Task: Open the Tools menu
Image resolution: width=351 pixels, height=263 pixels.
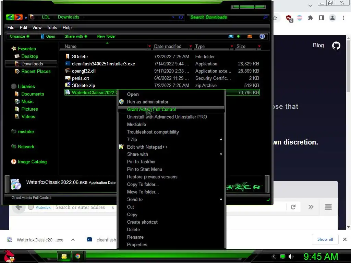Action: tap(52, 27)
